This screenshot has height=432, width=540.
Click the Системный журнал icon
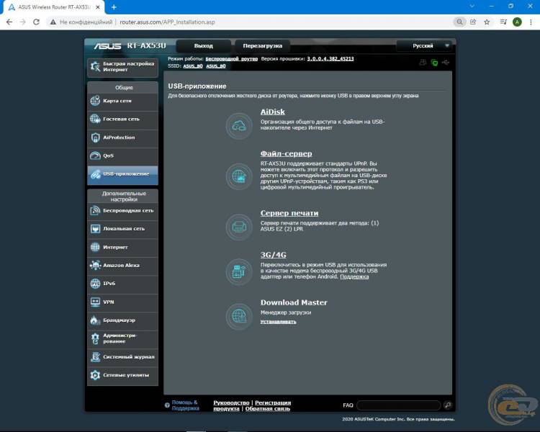(95, 357)
